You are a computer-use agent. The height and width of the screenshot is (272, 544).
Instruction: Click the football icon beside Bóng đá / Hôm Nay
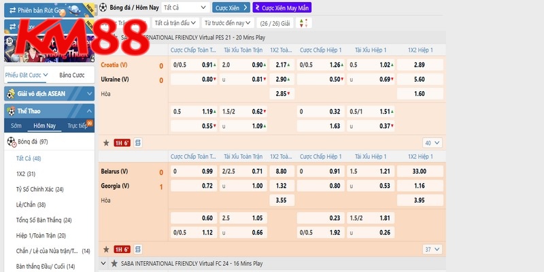pos(103,7)
